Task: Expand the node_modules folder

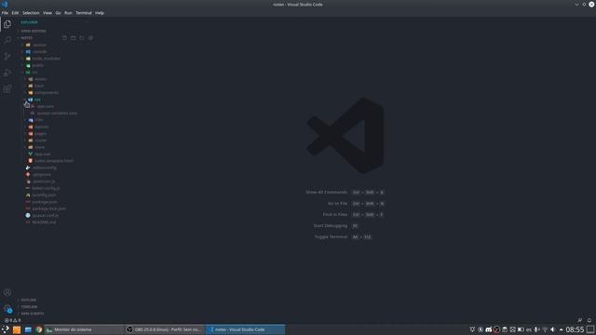Action: [x=46, y=59]
